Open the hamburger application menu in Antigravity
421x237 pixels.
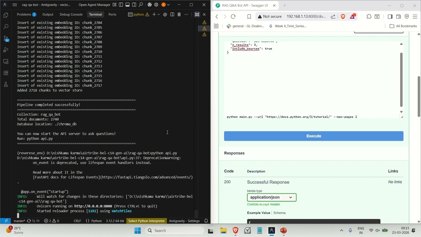(x=14, y=5)
